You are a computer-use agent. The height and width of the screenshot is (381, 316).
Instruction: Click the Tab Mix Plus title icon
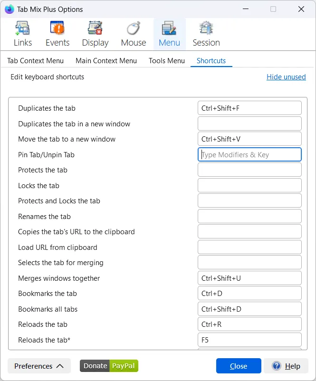click(9, 9)
